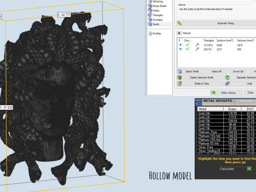Select the Triangles label in list
Image resolution: width=256 pixels, height=192 pixels.
[158, 15]
